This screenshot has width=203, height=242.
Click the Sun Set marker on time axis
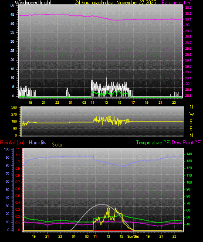click(133, 236)
